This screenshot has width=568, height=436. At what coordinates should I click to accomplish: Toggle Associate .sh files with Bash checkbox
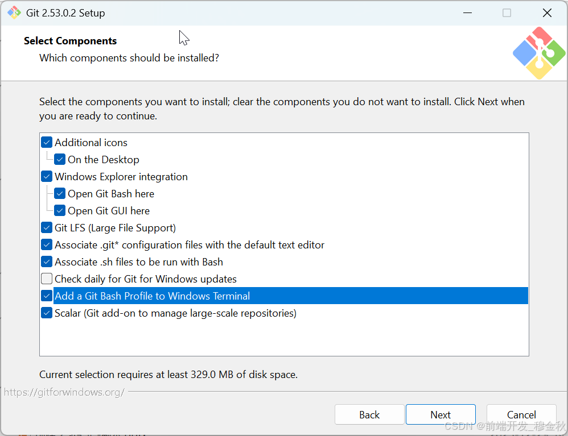pyautogui.click(x=47, y=261)
